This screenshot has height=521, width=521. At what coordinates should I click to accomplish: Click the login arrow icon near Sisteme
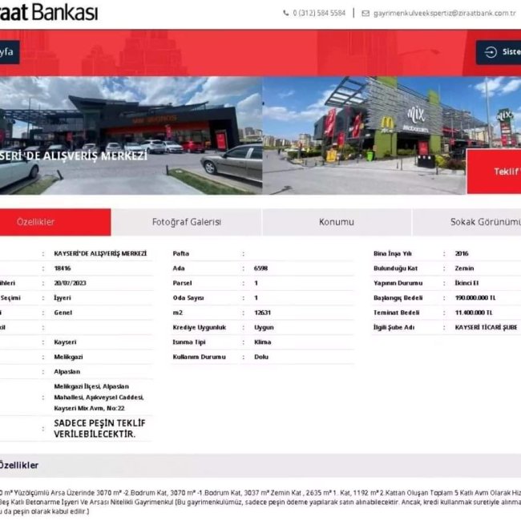[490, 52]
